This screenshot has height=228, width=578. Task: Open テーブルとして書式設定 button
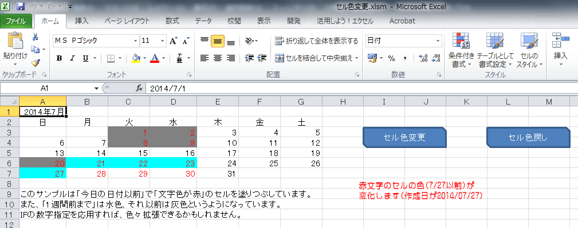pyautogui.click(x=495, y=50)
